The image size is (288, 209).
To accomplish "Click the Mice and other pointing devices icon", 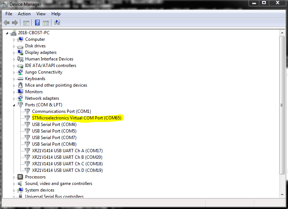I will pos(20,85).
